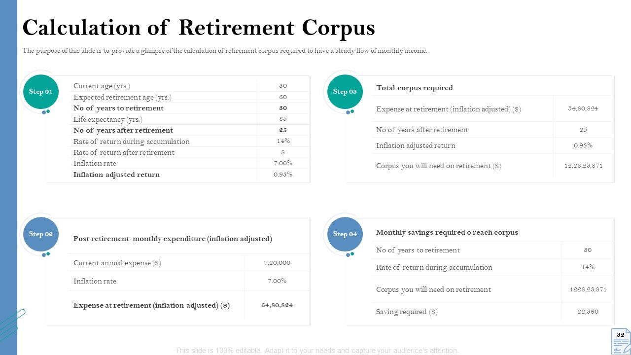Select the Life expectancy (yrs.) row label

(107, 119)
